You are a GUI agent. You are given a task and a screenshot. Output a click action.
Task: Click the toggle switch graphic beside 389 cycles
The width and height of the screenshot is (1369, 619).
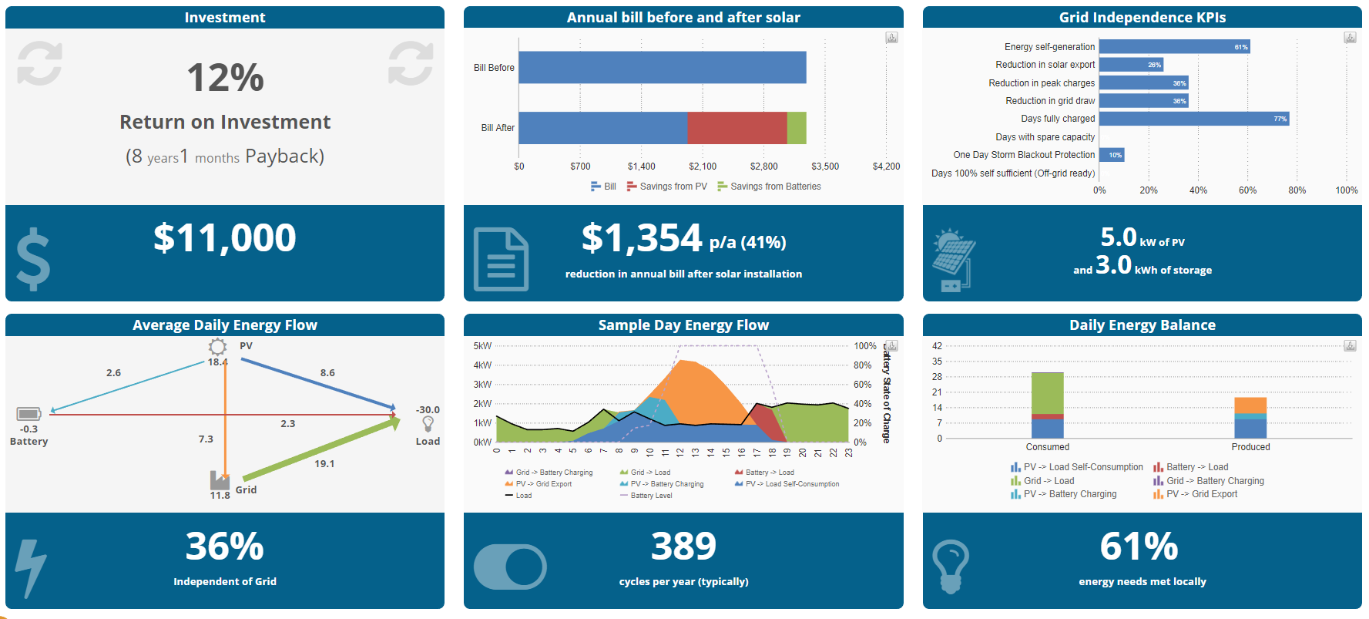pos(510,567)
